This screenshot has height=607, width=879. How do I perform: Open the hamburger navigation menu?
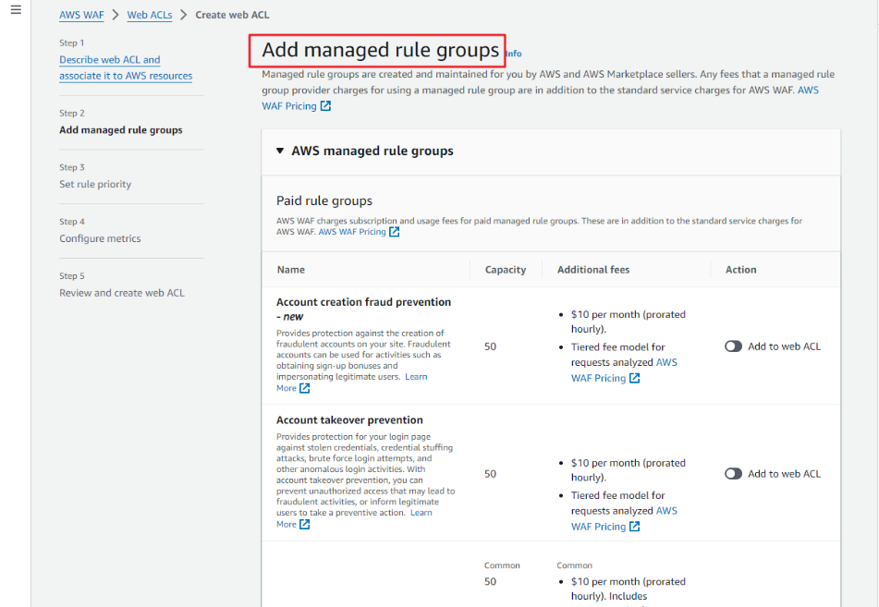pos(16,10)
